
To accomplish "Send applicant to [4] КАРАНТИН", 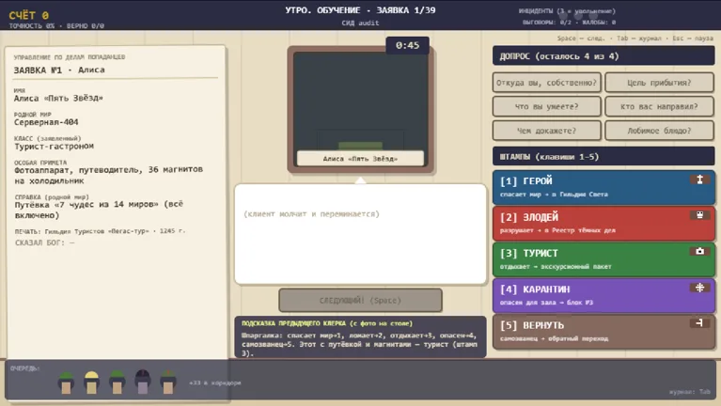I will 603,295.
